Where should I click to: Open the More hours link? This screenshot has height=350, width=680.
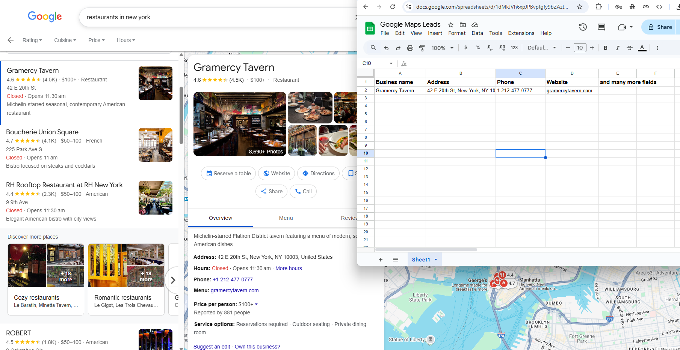click(289, 268)
